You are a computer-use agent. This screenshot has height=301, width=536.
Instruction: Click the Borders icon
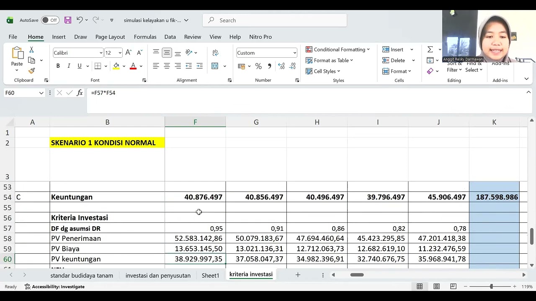[98, 66]
